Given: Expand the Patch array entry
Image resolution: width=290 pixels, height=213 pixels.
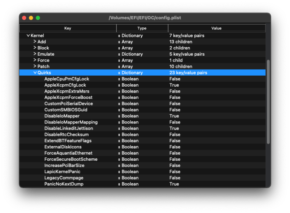Looking at the screenshot, I should coord(35,67).
